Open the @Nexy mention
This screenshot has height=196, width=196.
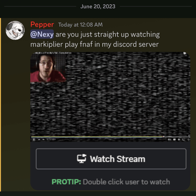tap(42, 34)
